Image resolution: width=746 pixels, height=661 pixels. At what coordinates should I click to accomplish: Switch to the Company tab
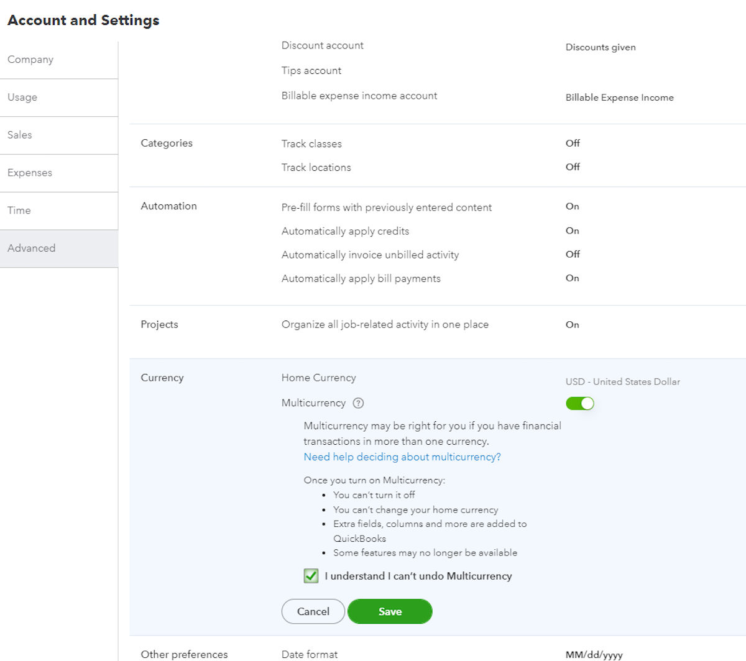click(30, 60)
